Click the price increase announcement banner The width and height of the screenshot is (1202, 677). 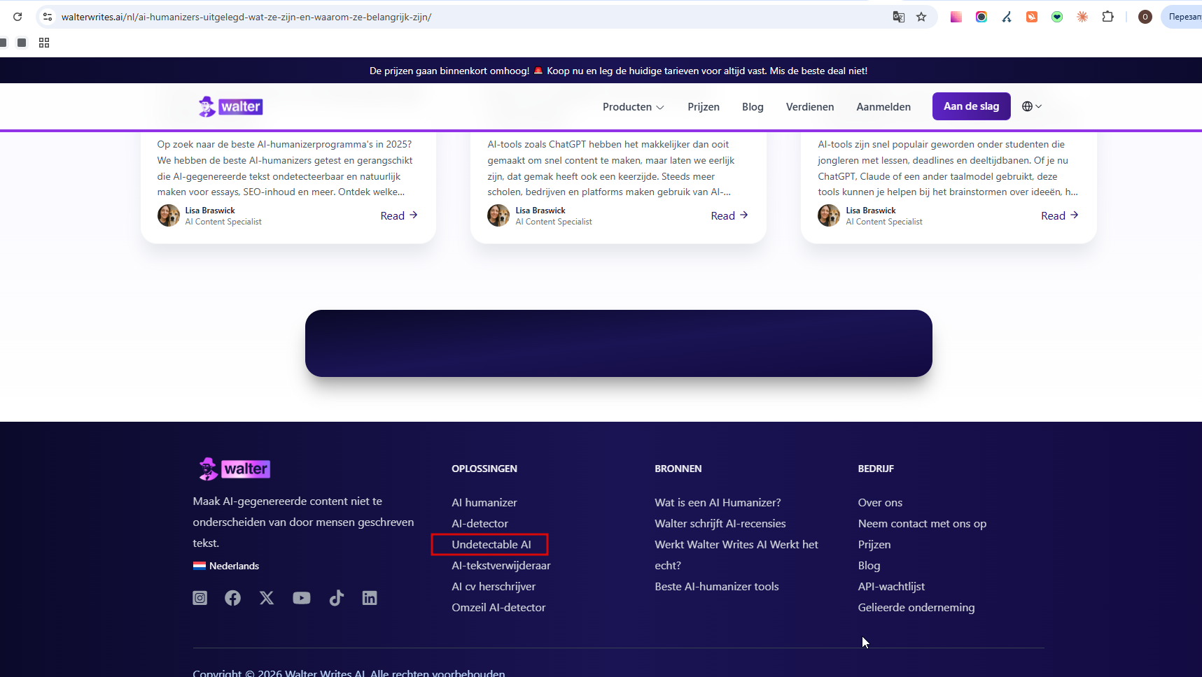click(618, 71)
